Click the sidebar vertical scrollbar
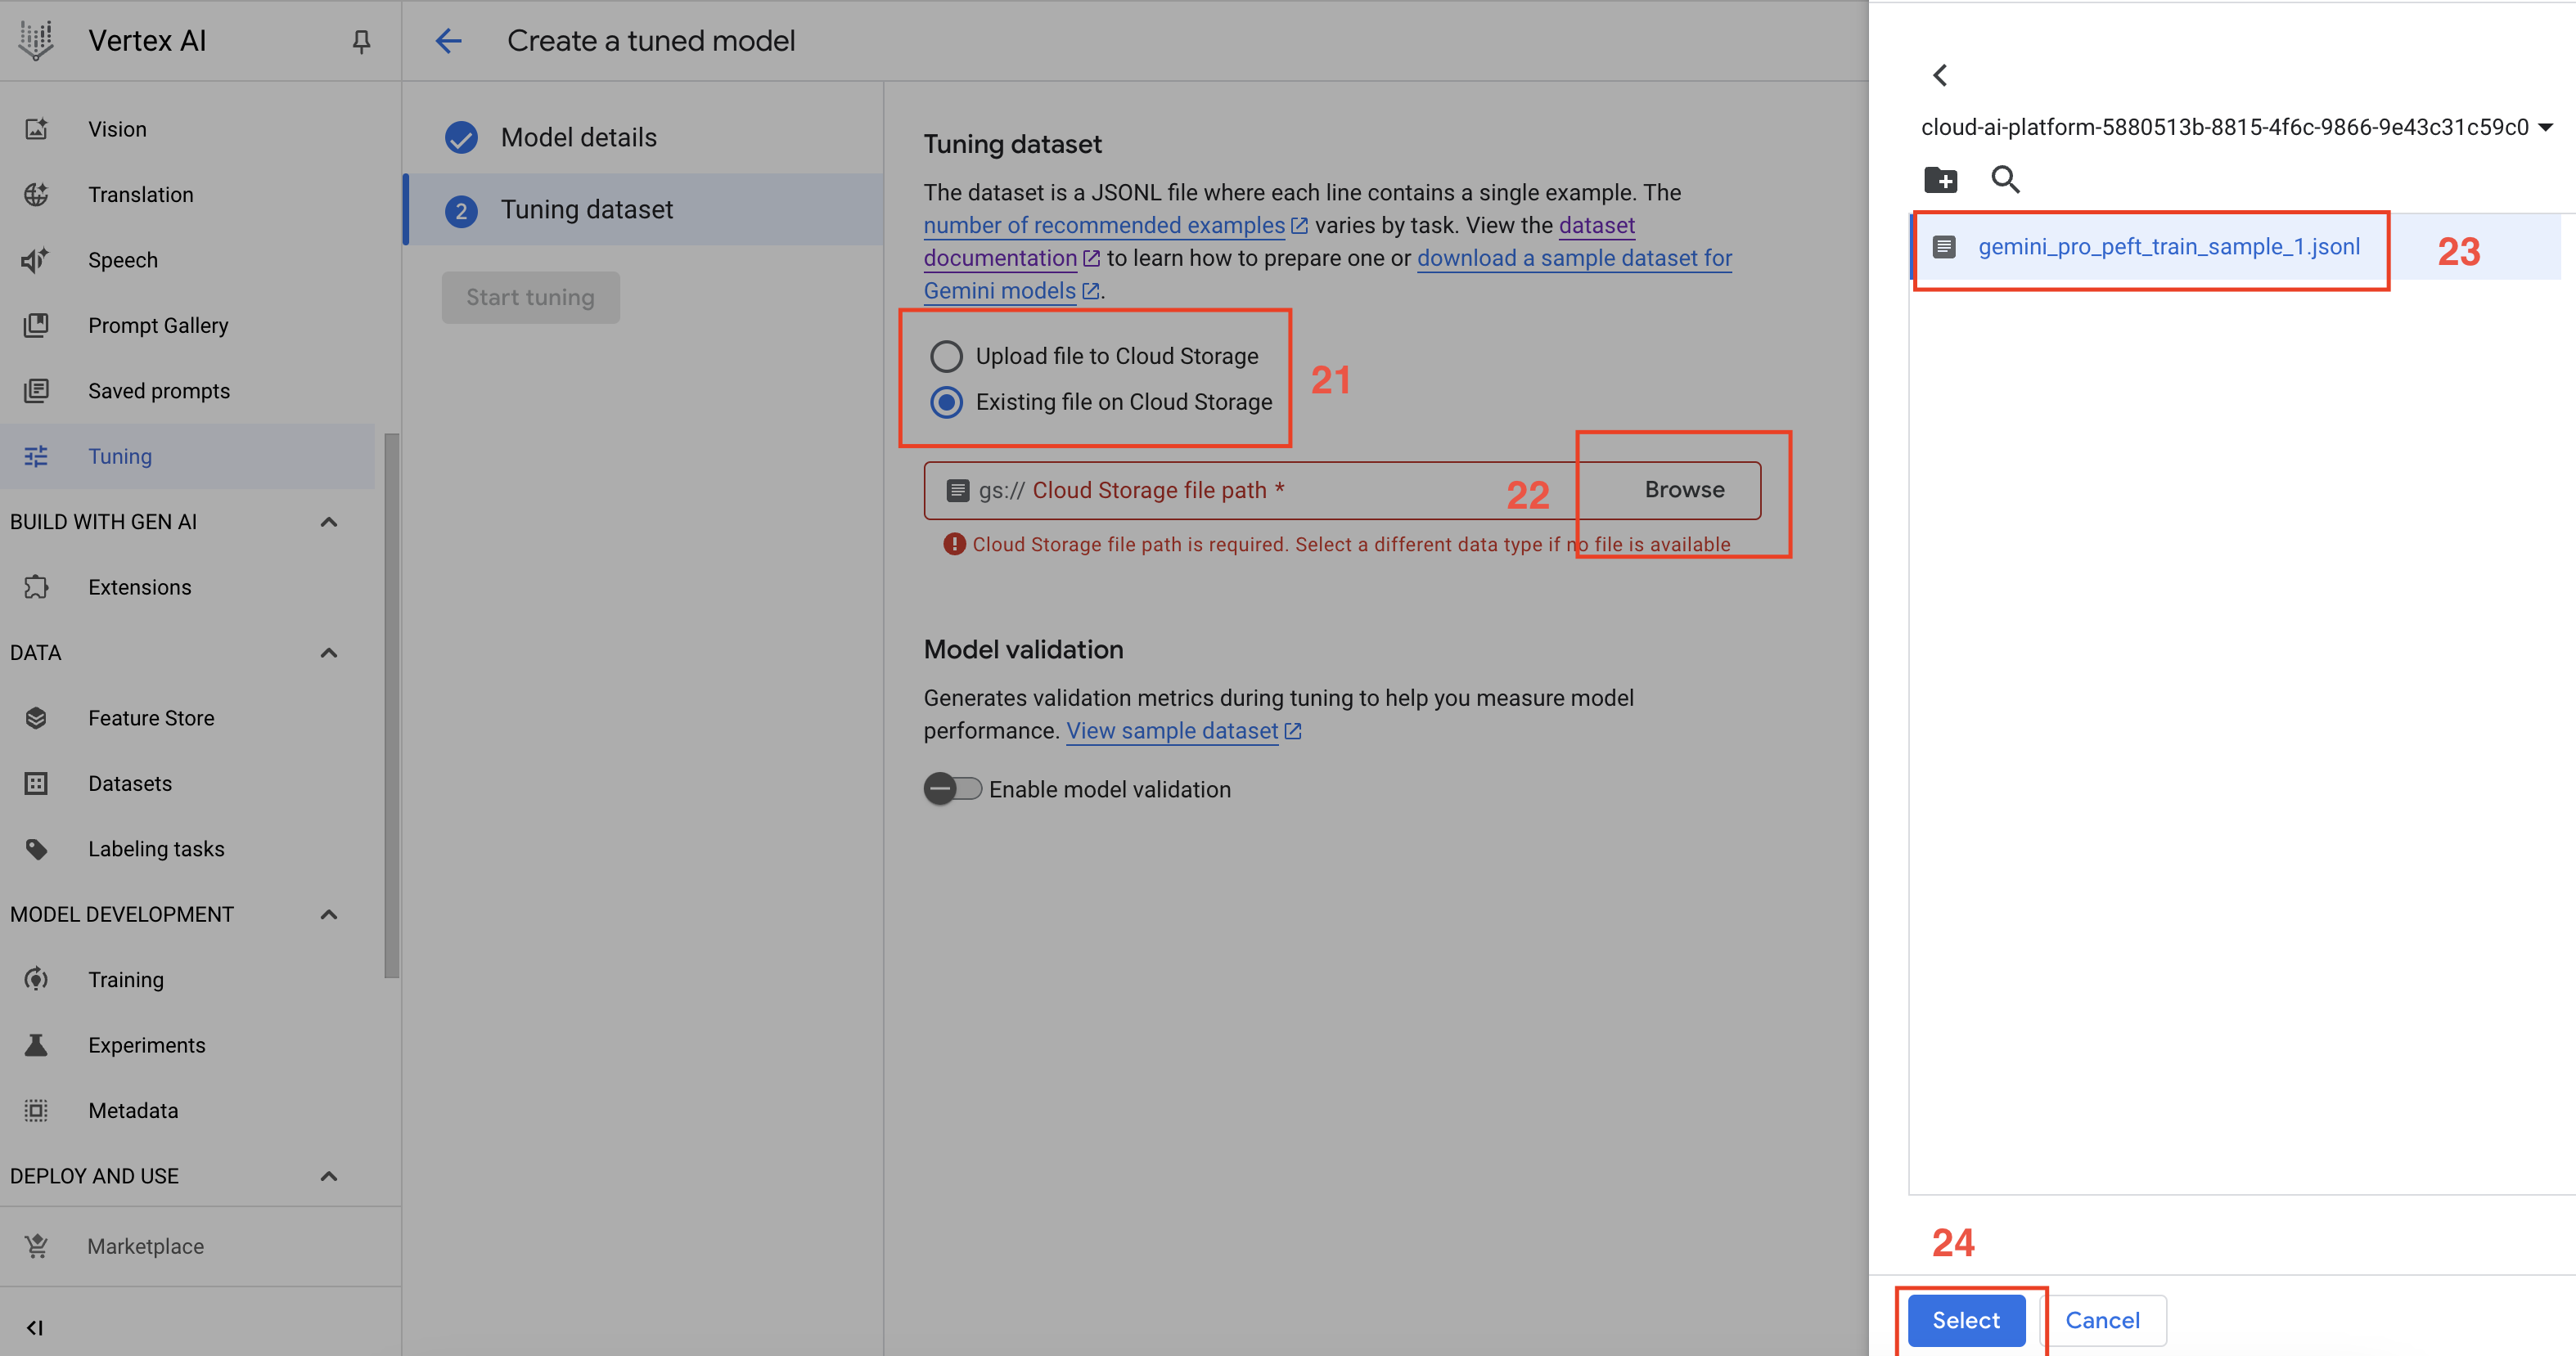Screen dimensions: 2576x1356 pos(391,704)
